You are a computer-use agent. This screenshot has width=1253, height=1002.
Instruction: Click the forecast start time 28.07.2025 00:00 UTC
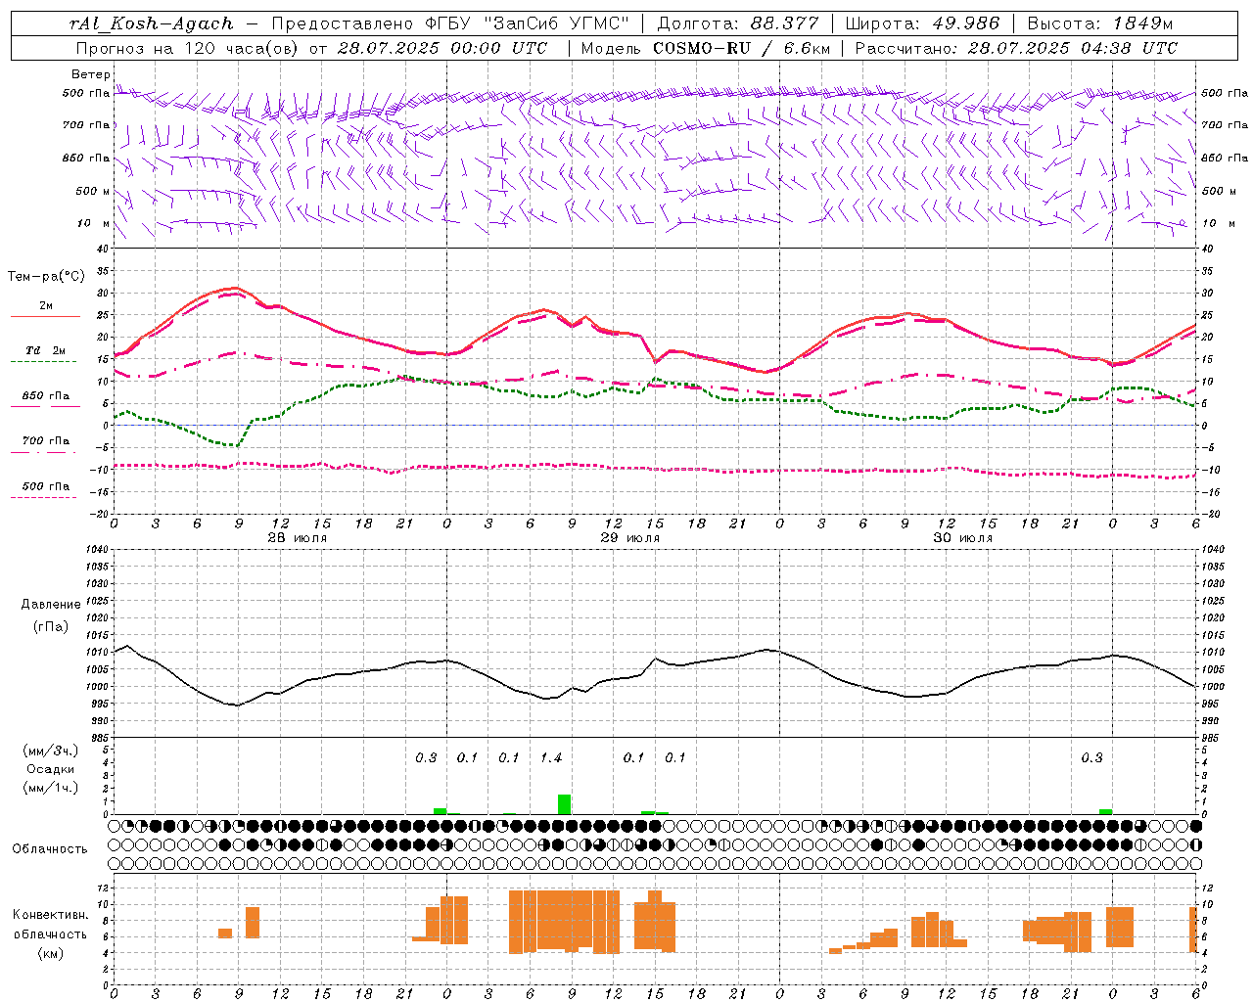point(441,48)
